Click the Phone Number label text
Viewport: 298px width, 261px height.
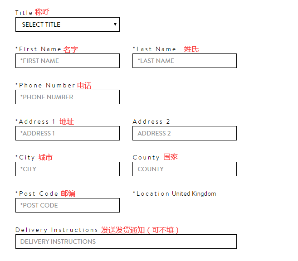[47, 85]
